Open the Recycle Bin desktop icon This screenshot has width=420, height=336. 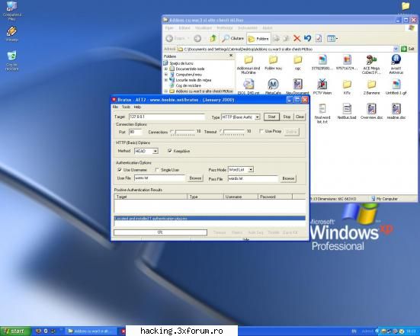(11, 60)
